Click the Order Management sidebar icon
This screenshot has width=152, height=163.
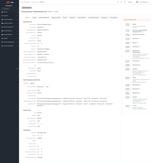[x=2, y=35]
